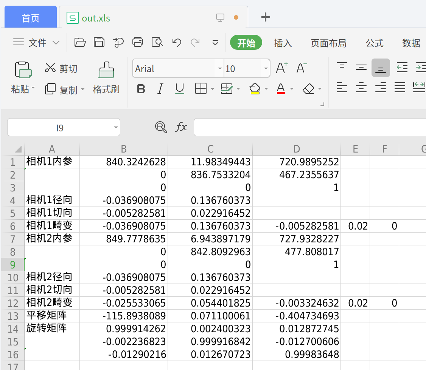Screen dimensions: 426x370
Task: Click the 粘贴 paste button
Action: point(23,76)
